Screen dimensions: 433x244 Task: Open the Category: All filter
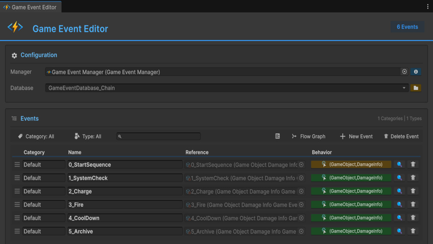point(36,136)
